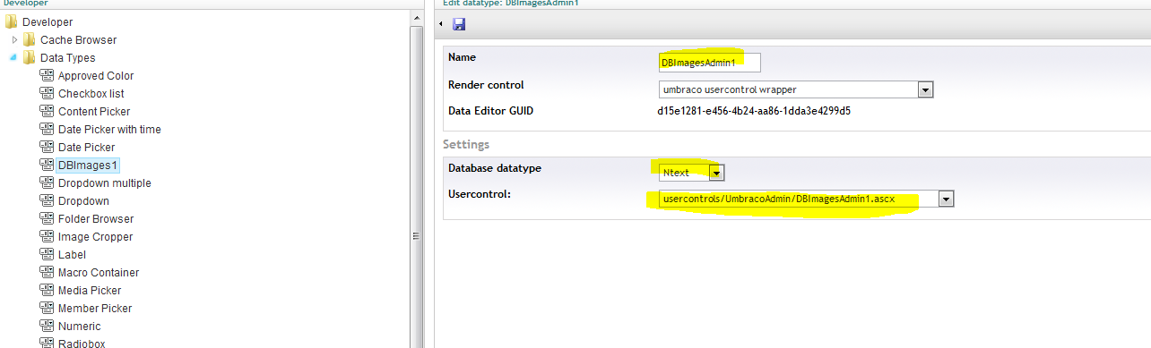The height and width of the screenshot is (348, 1151).
Task: Open the Folder Browser data type
Action: [96, 218]
